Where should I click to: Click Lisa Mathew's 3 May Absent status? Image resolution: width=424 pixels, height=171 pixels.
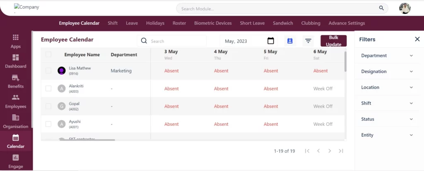pos(171,71)
